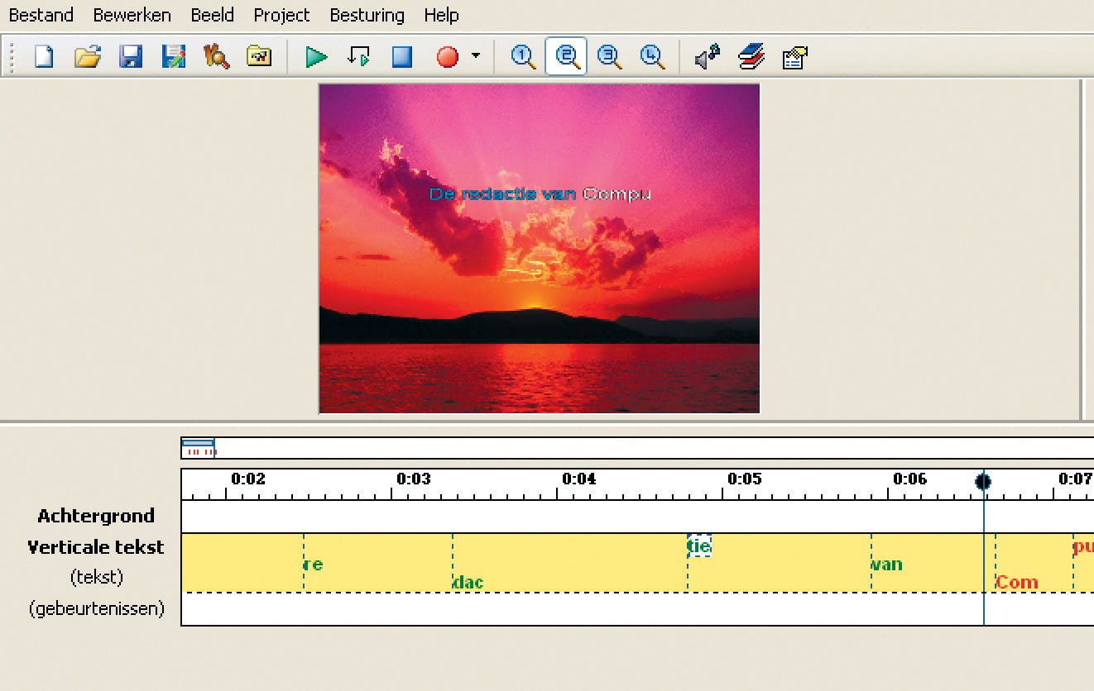The width and height of the screenshot is (1094, 691).
Task: Click the save-as floppy disk with pencil icon
Action: [174, 57]
